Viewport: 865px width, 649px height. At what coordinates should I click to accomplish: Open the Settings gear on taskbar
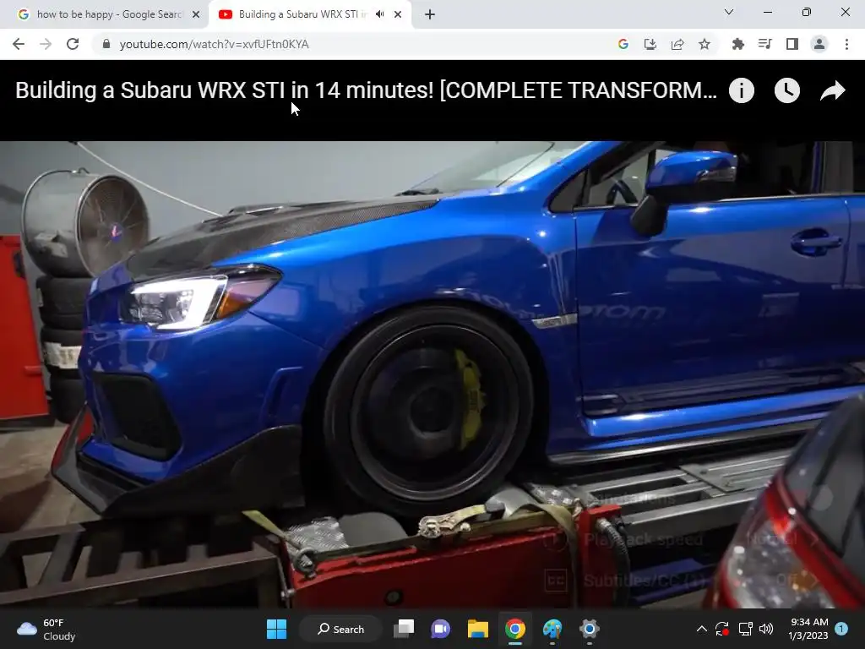(x=589, y=629)
